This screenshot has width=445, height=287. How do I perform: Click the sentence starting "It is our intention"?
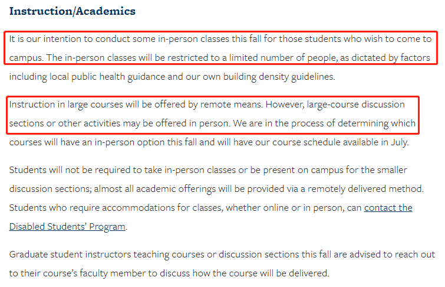(x=220, y=39)
